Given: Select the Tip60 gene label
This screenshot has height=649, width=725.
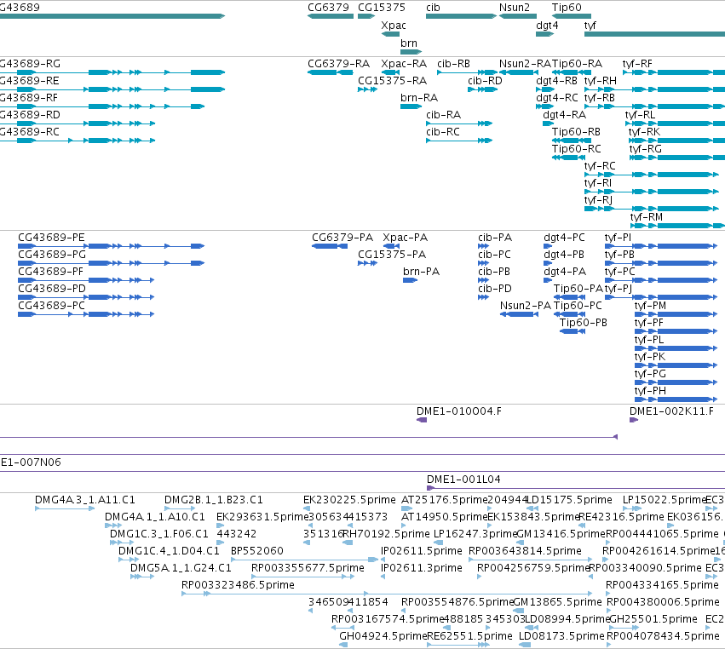Looking at the screenshot, I should click(x=567, y=8).
